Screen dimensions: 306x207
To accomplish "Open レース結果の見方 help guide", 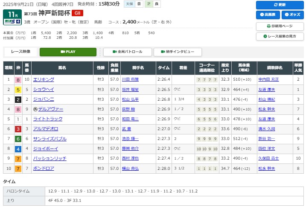I will pos(280,36).
